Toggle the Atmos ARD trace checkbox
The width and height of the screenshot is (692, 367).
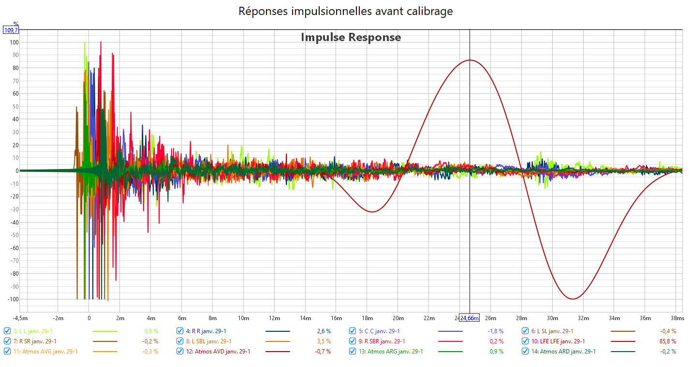[x=526, y=352]
